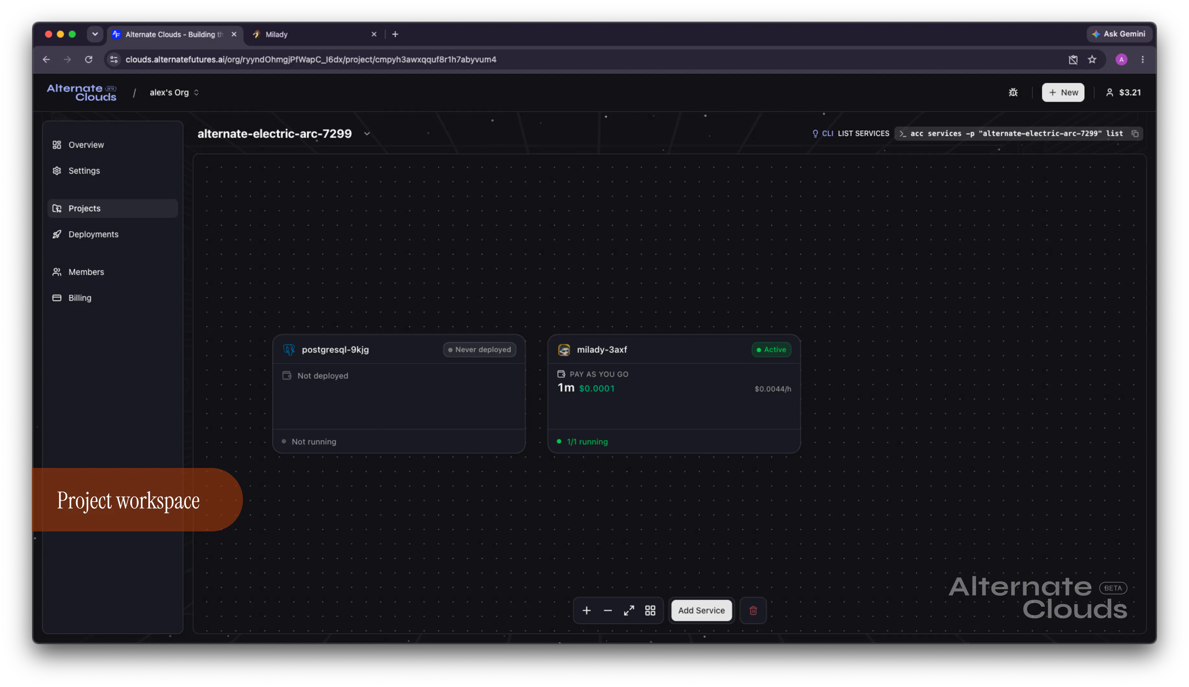Fit the canvas view to screen
This screenshot has height=687, width=1189.
tap(629, 611)
